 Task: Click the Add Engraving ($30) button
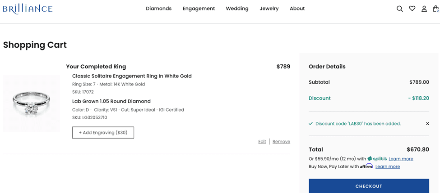(103, 133)
